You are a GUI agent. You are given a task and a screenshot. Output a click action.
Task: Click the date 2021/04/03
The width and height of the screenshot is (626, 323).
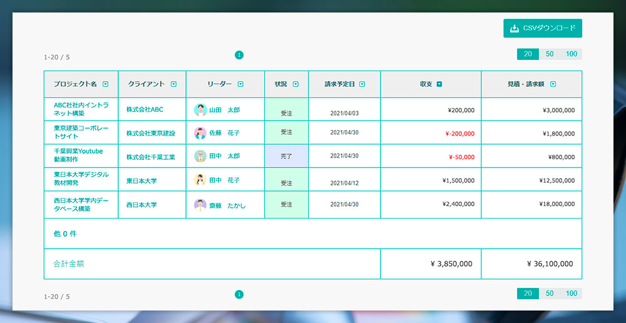[x=344, y=113]
